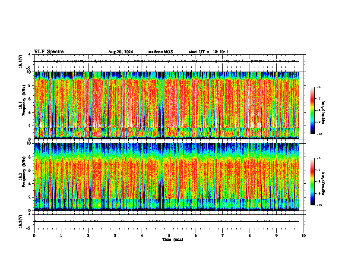342x264 pixels.
Task: Click the "2" minute tick on the time axis
Action: [88, 236]
